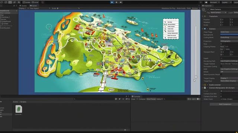The width and height of the screenshot is (238, 133).
Task: Toggle Occlusion Culling checkbox
Action: (221, 66)
